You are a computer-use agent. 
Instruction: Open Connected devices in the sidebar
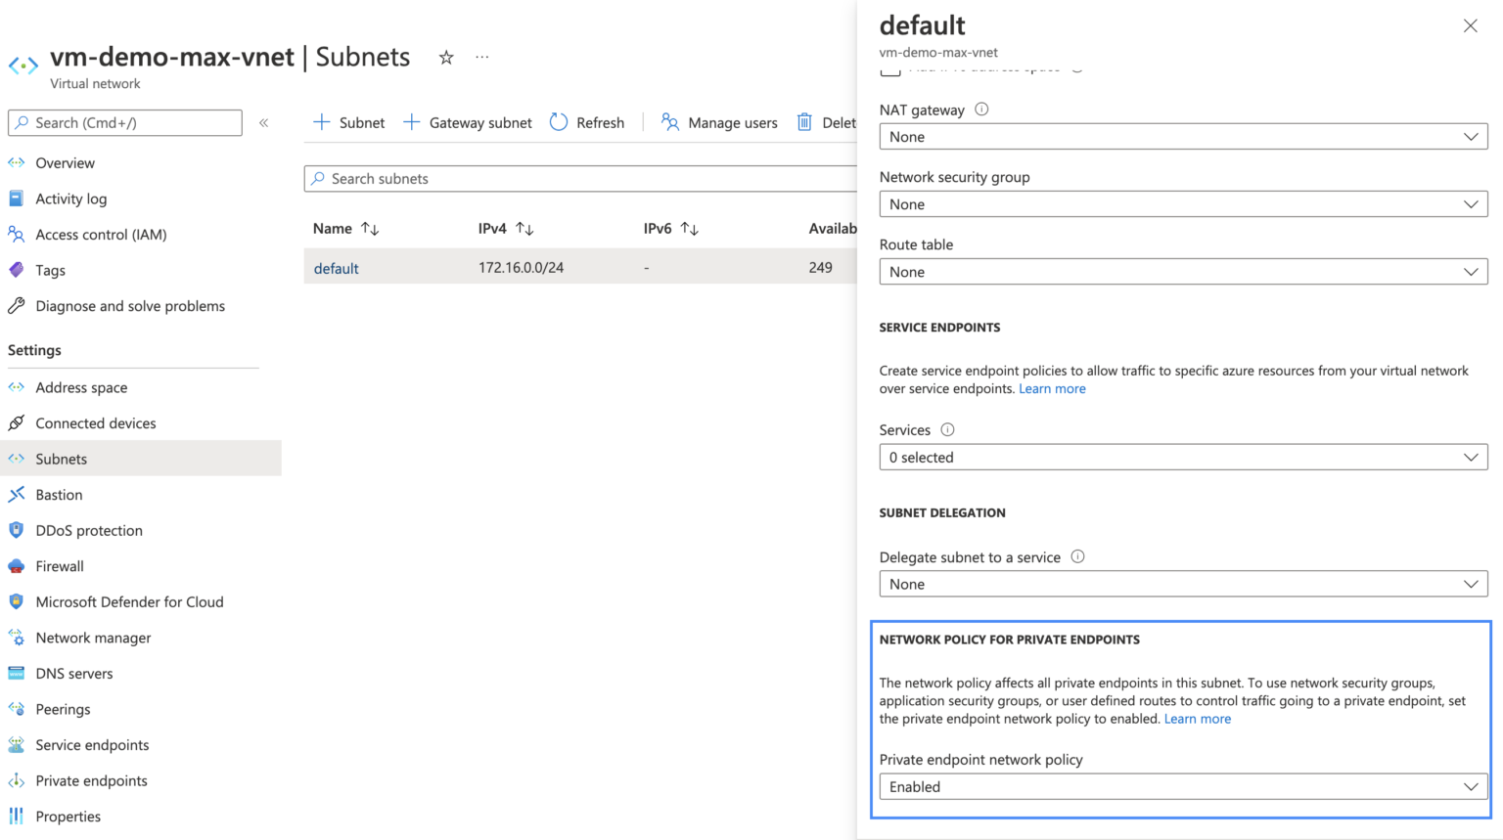point(96,423)
